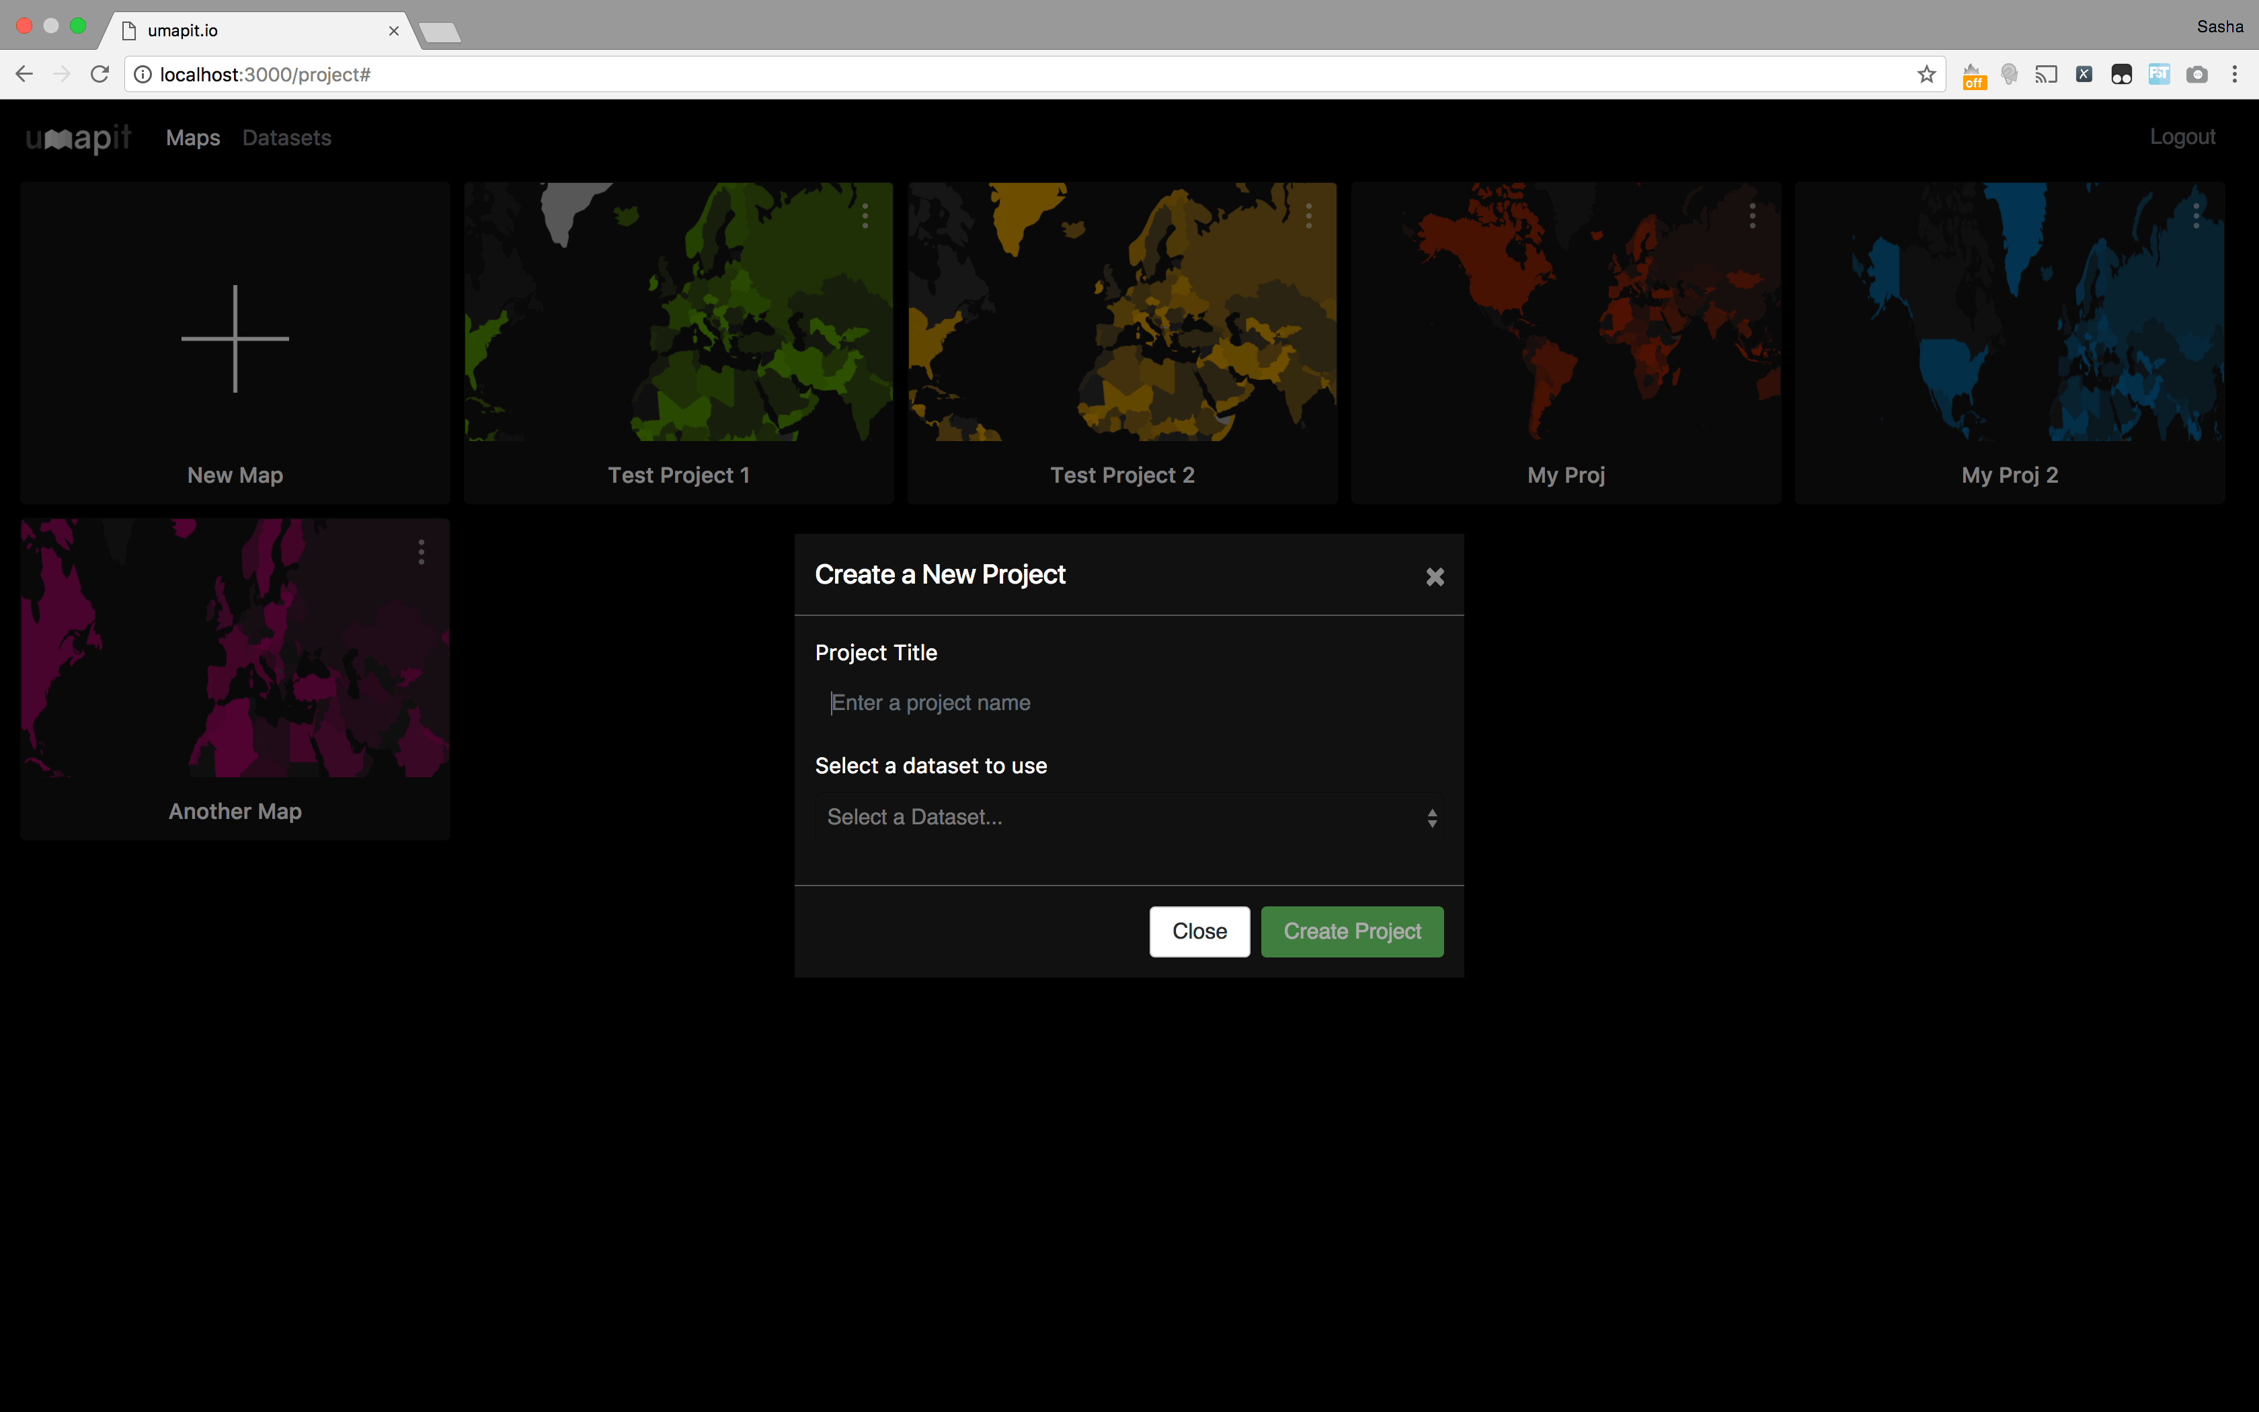Select the Maps nav item
The width and height of the screenshot is (2259, 1412).
(193, 137)
